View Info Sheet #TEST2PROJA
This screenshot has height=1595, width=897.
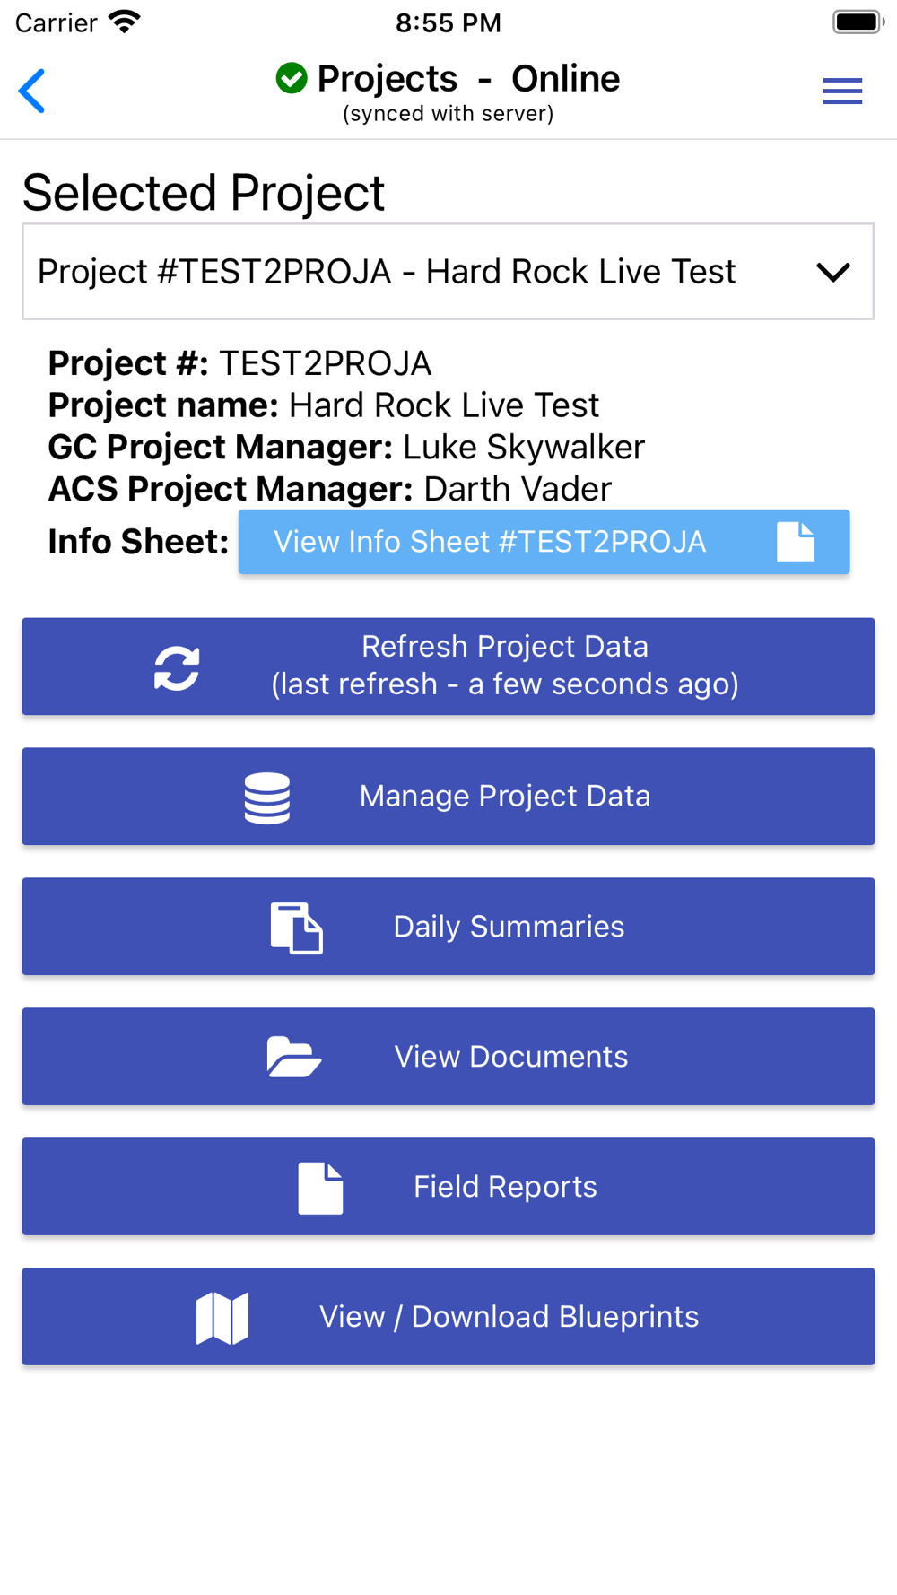click(544, 542)
